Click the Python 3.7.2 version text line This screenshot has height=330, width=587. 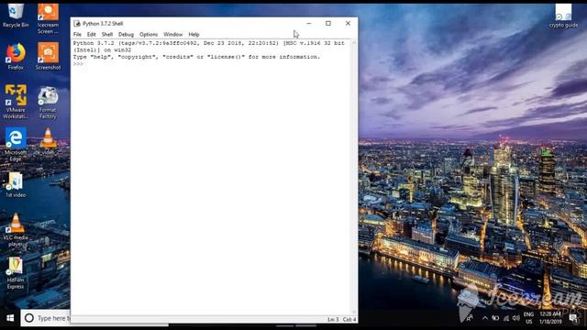point(208,47)
